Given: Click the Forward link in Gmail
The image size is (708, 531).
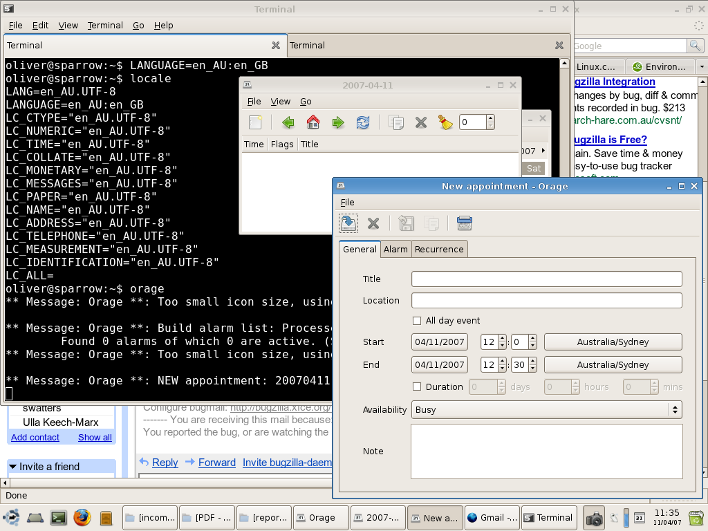Looking at the screenshot, I should (217, 463).
